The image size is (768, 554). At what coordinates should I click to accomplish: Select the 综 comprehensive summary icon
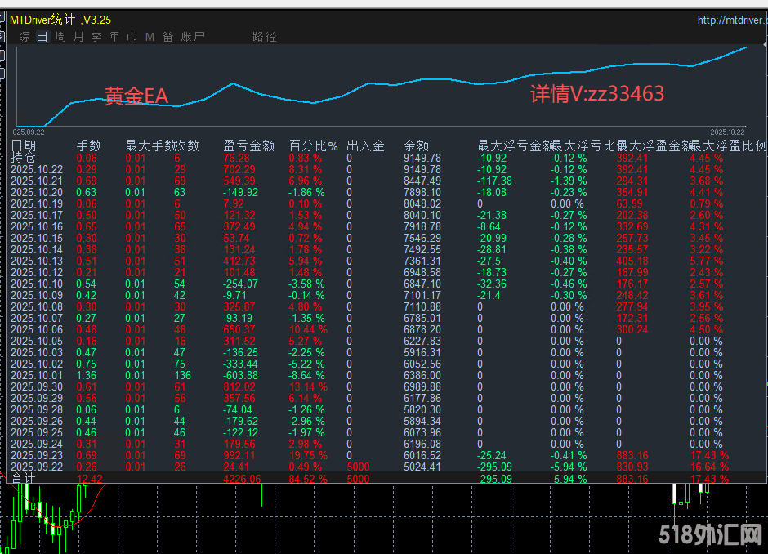coord(24,37)
